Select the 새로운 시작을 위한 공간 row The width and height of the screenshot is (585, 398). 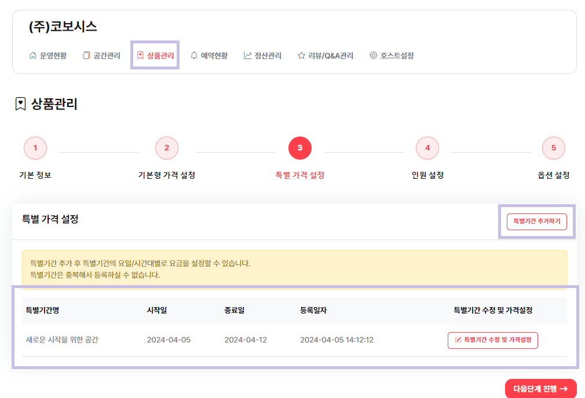tap(63, 340)
